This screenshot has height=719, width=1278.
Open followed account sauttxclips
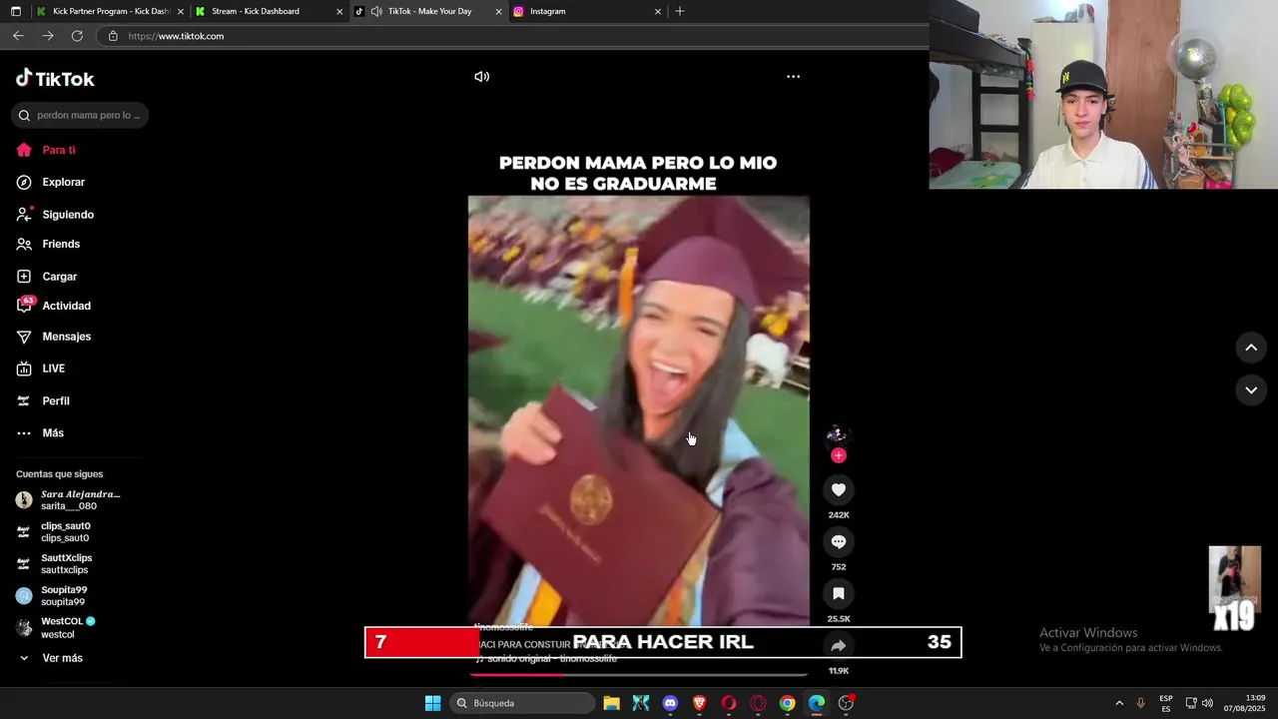point(55,564)
